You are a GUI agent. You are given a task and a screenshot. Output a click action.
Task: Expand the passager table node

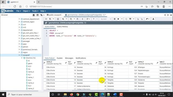[x=19, y=41]
